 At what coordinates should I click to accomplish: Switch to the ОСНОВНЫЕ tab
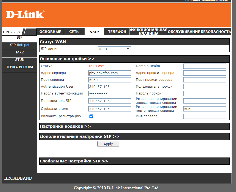[x=50, y=32]
